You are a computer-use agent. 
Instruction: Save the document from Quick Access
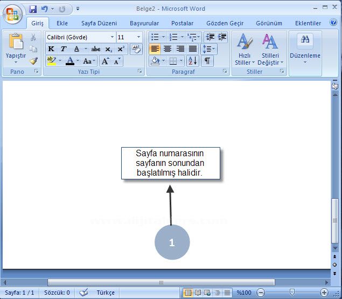pyautogui.click(x=33, y=9)
